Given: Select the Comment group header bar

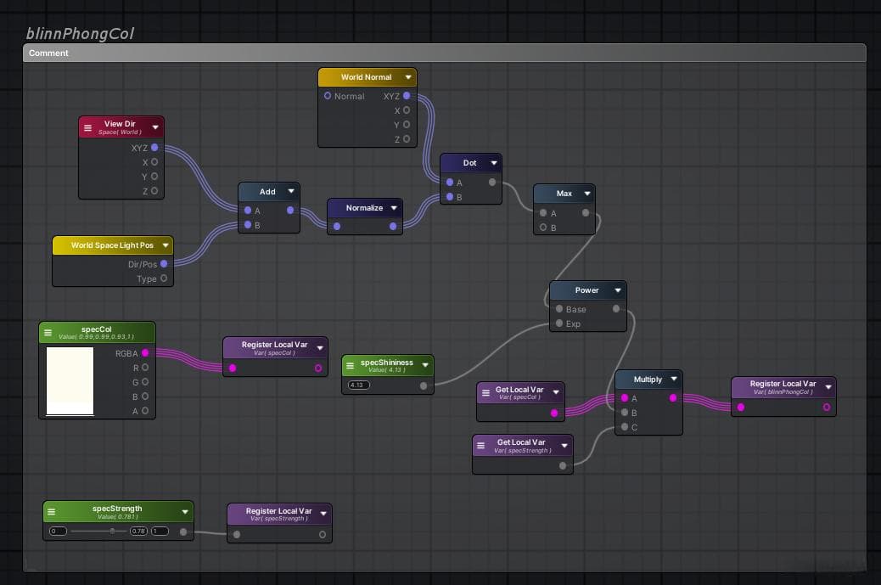Looking at the screenshot, I should pos(445,53).
